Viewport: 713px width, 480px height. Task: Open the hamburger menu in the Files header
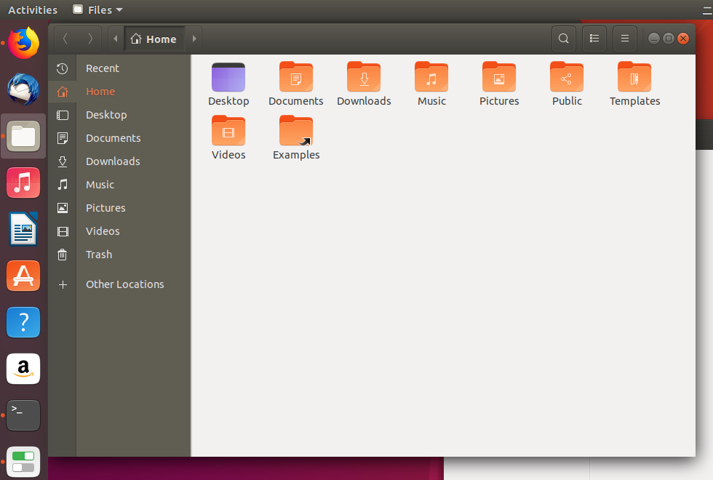625,39
